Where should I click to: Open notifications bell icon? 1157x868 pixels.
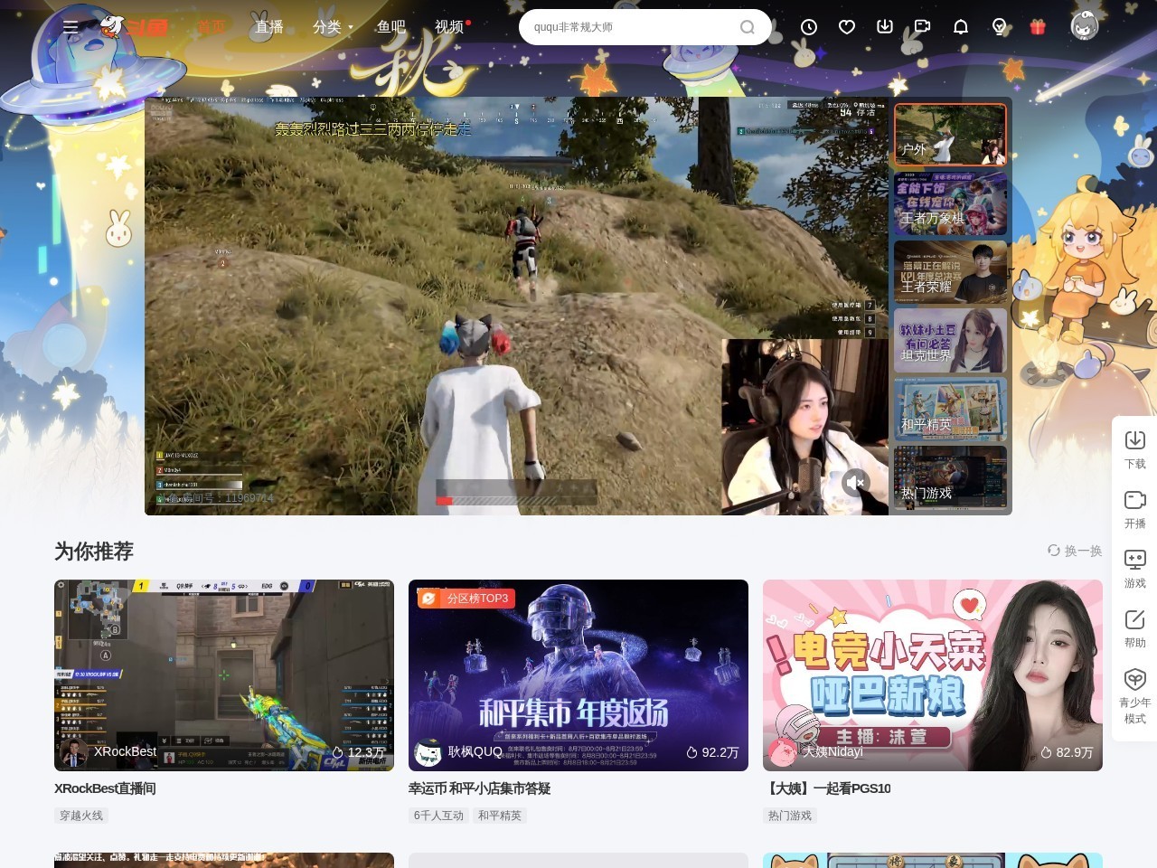tap(961, 27)
